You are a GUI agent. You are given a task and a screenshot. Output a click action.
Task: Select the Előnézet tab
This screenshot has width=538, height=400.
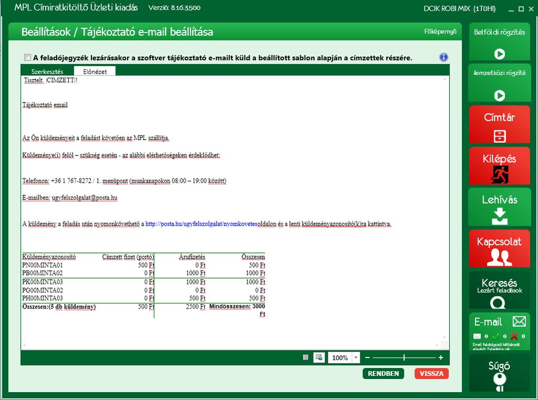[95, 71]
